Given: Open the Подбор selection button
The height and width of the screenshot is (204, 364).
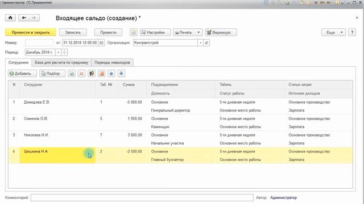Looking at the screenshot, I should [x=52, y=74].
